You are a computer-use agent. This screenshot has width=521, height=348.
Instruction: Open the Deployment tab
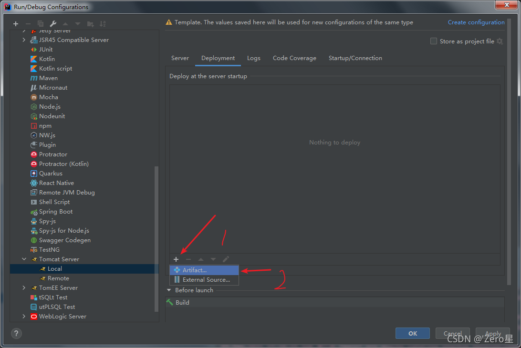coord(218,58)
